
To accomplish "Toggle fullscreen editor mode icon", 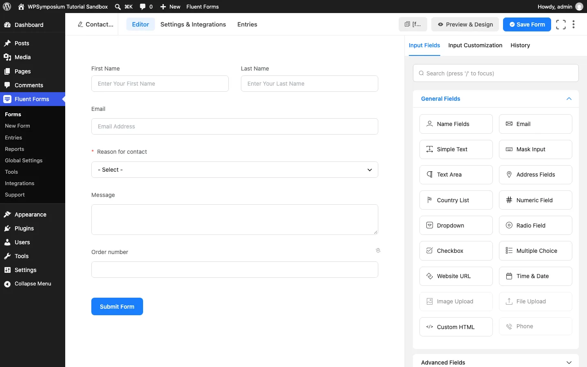I will pyautogui.click(x=561, y=24).
